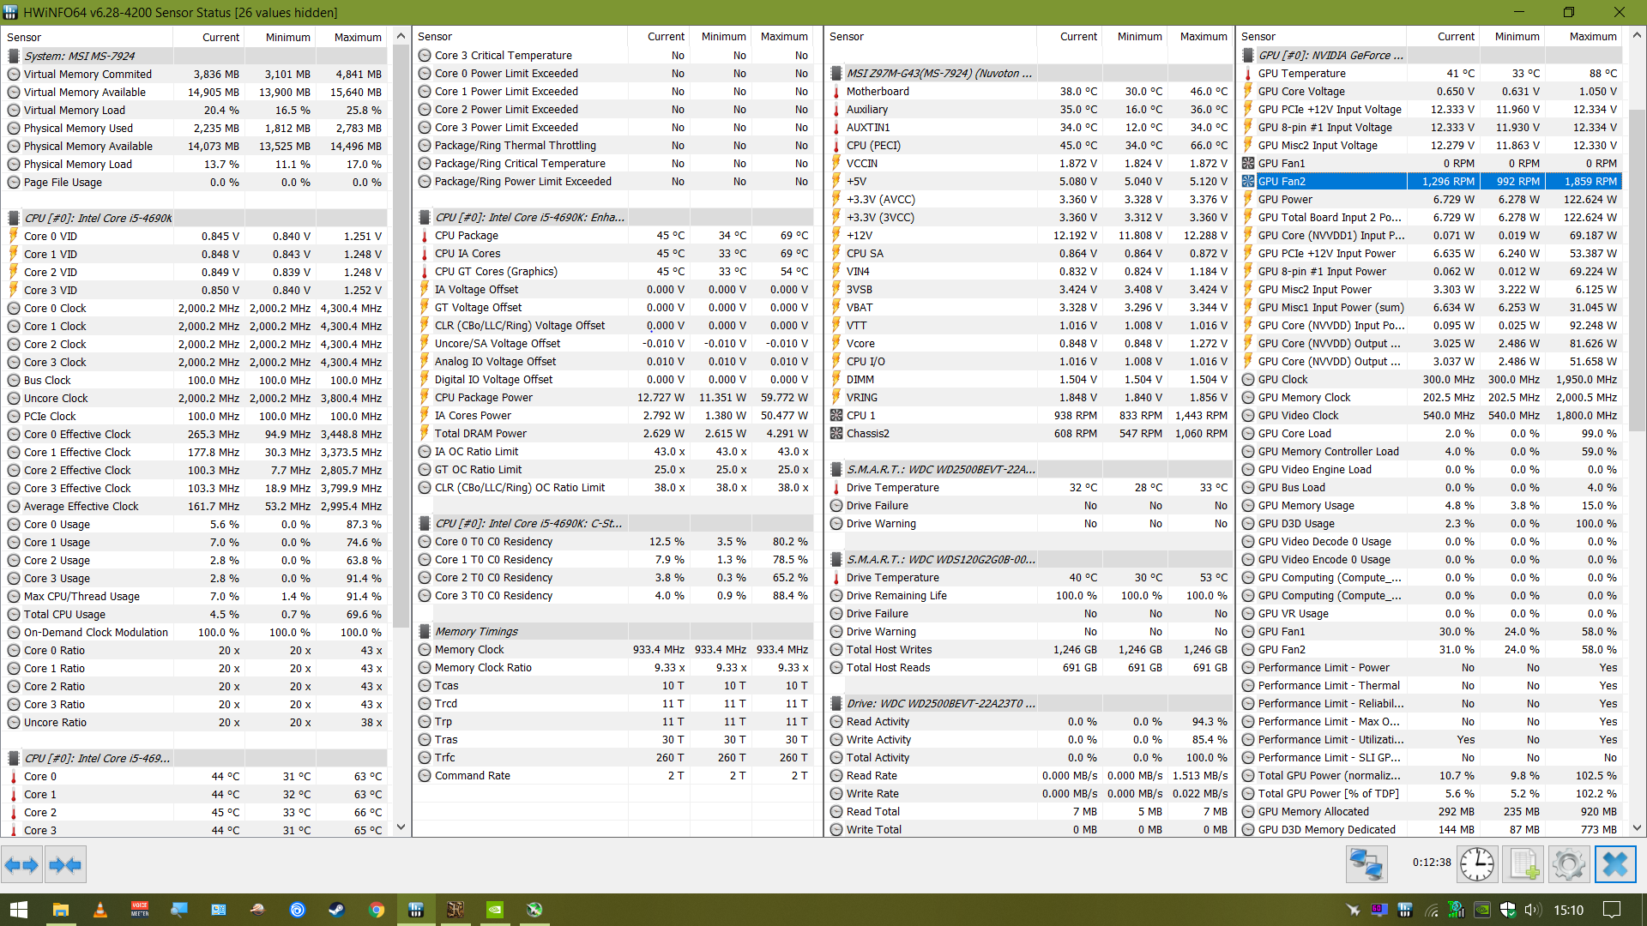The image size is (1647, 926).
Task: Select the Memory Timings group header
Action: coord(476,631)
